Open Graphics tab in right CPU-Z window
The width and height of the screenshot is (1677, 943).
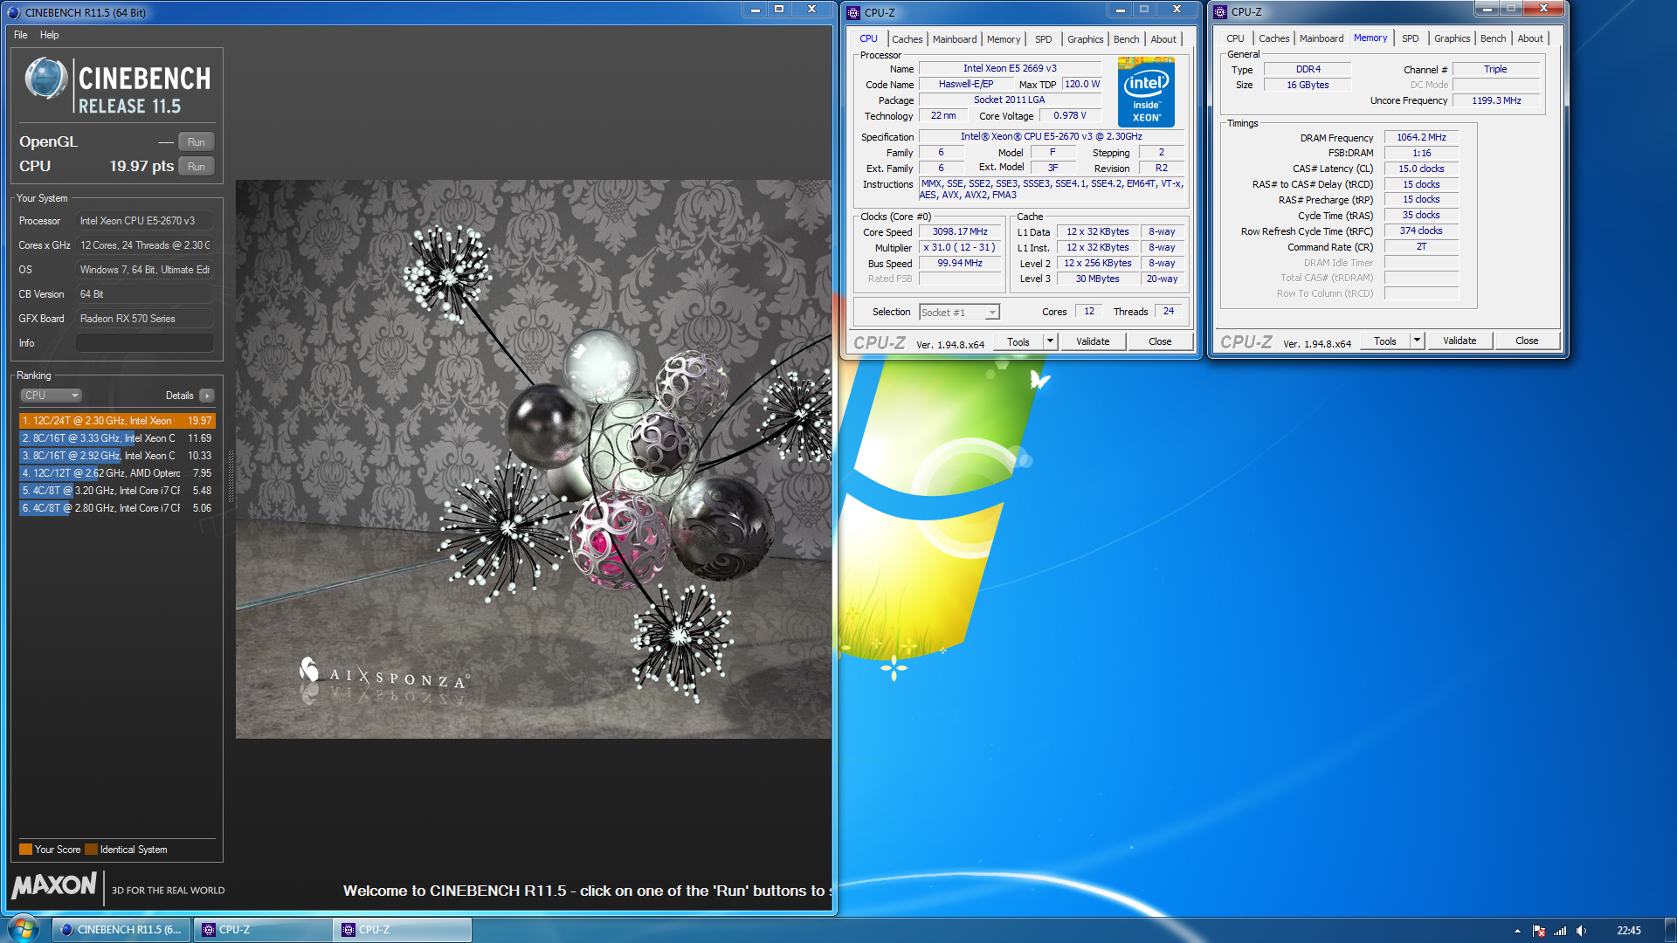click(x=1452, y=38)
